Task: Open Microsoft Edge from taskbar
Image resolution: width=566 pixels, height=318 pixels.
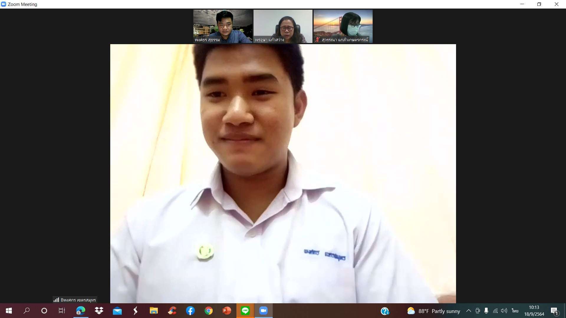Action: [x=80, y=311]
